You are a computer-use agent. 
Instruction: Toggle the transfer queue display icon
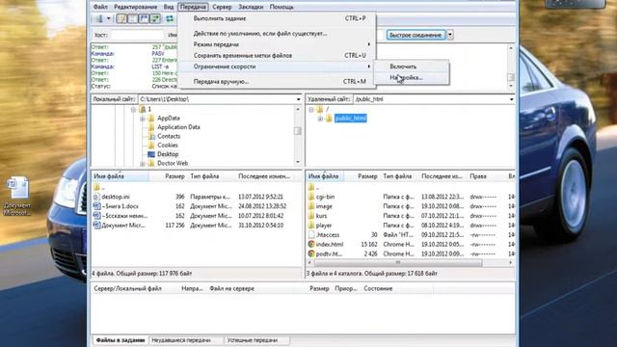(x=155, y=18)
